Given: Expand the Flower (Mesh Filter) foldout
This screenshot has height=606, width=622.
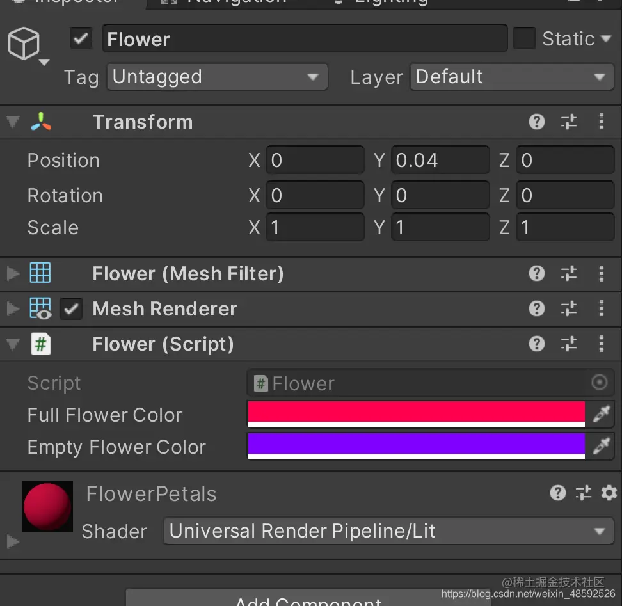Looking at the screenshot, I should click(x=13, y=274).
